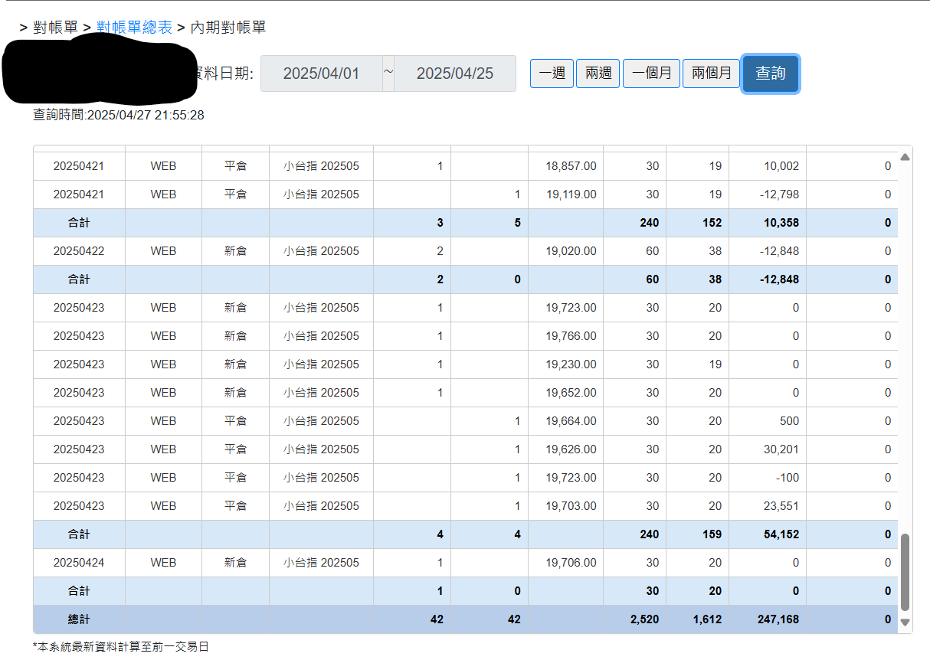Click the 總計 row label
This screenshot has height=660, width=930.
[x=79, y=619]
